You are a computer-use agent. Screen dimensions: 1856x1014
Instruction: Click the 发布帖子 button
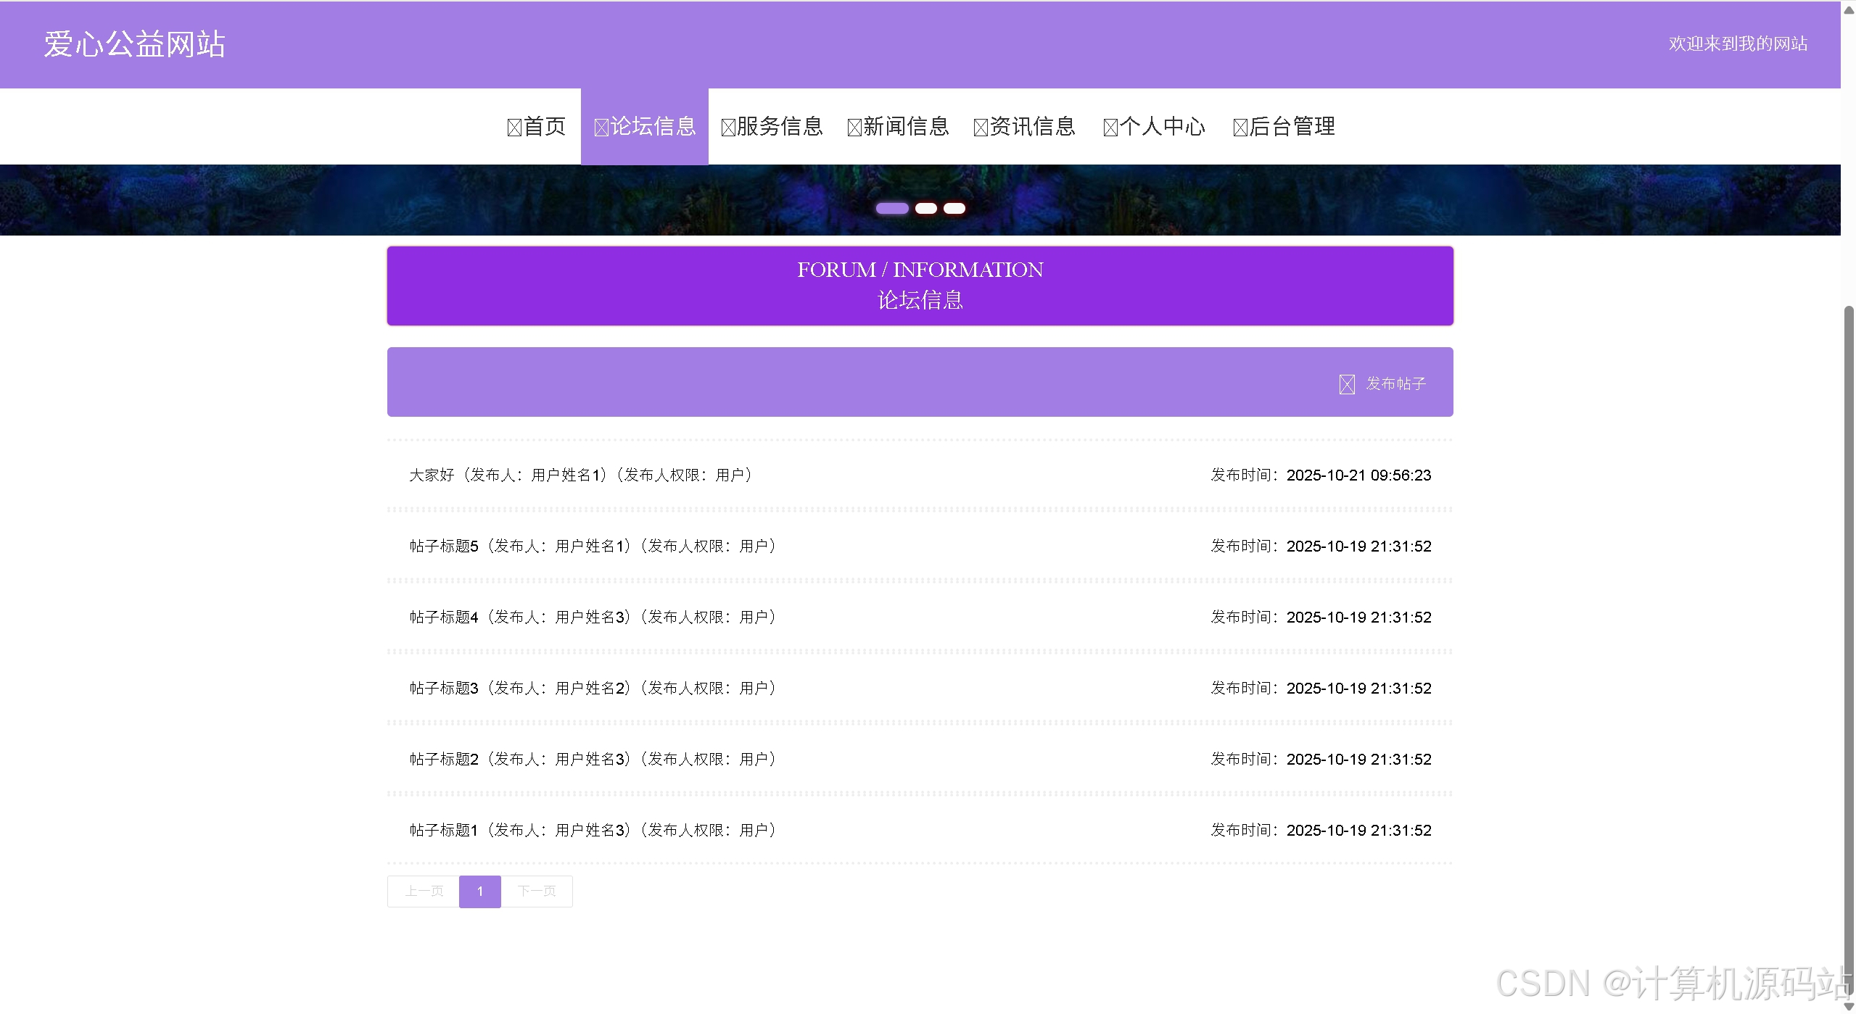point(1395,383)
